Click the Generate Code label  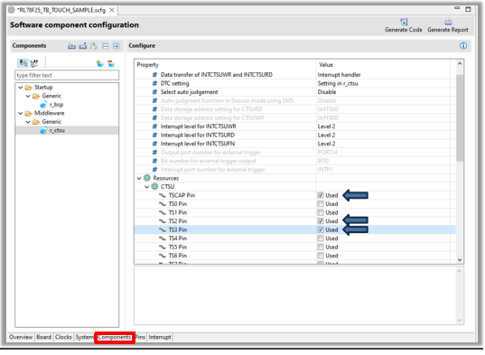(x=404, y=30)
